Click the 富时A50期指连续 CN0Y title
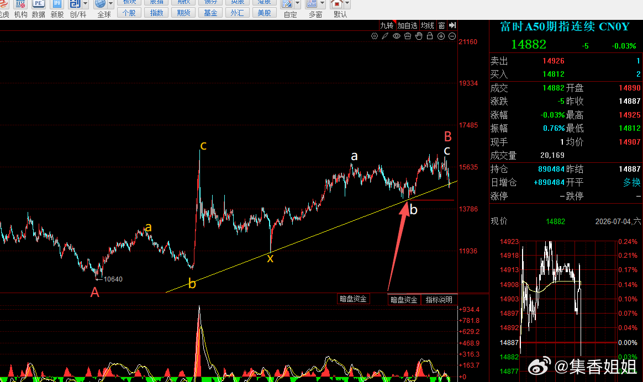643x382 pixels. click(x=565, y=26)
